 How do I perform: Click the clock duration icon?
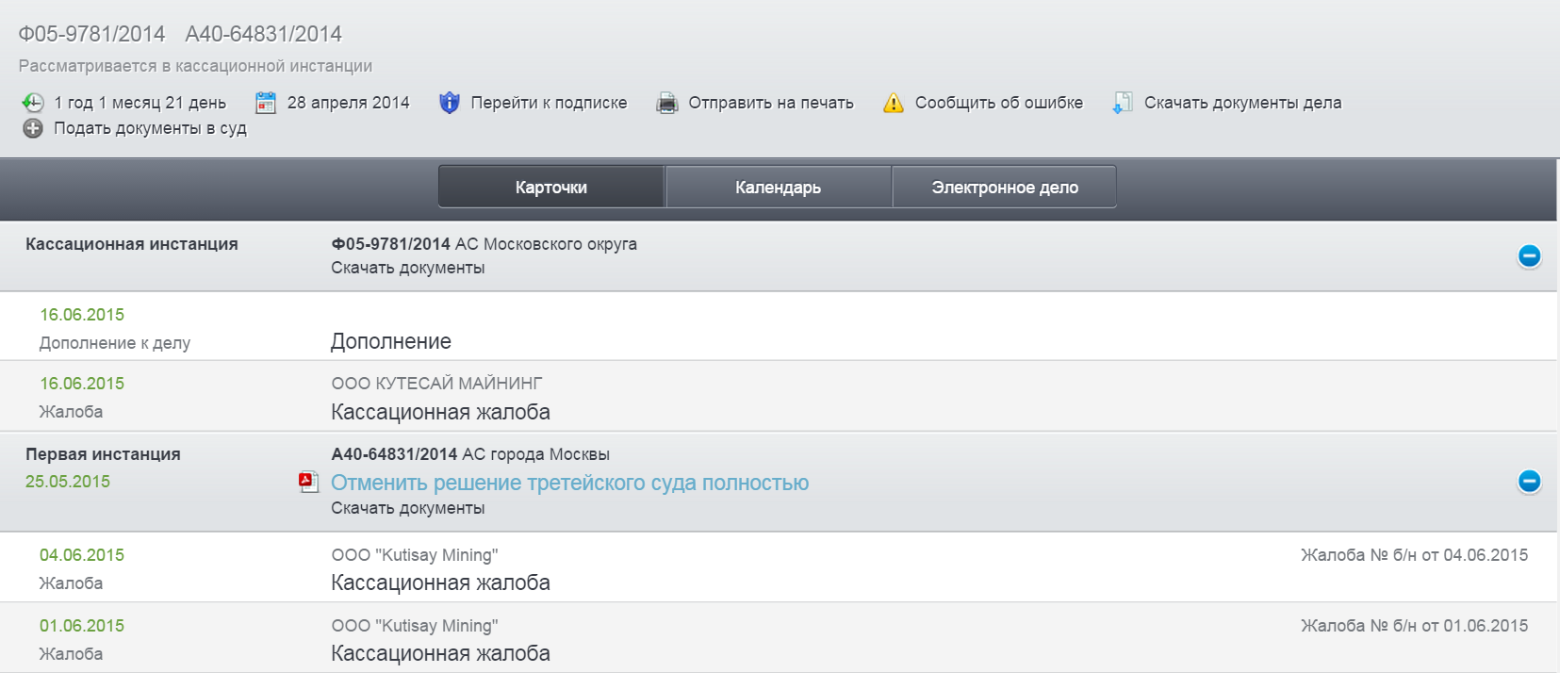(x=32, y=103)
